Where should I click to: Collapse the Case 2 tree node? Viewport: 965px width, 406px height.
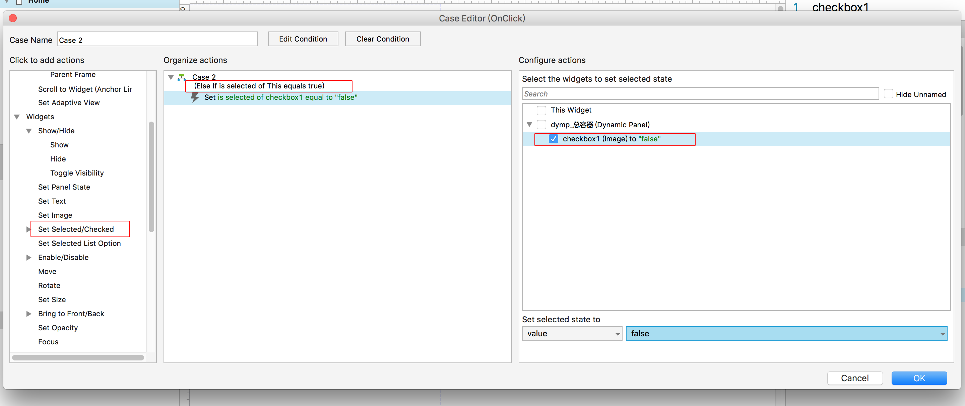tap(171, 77)
